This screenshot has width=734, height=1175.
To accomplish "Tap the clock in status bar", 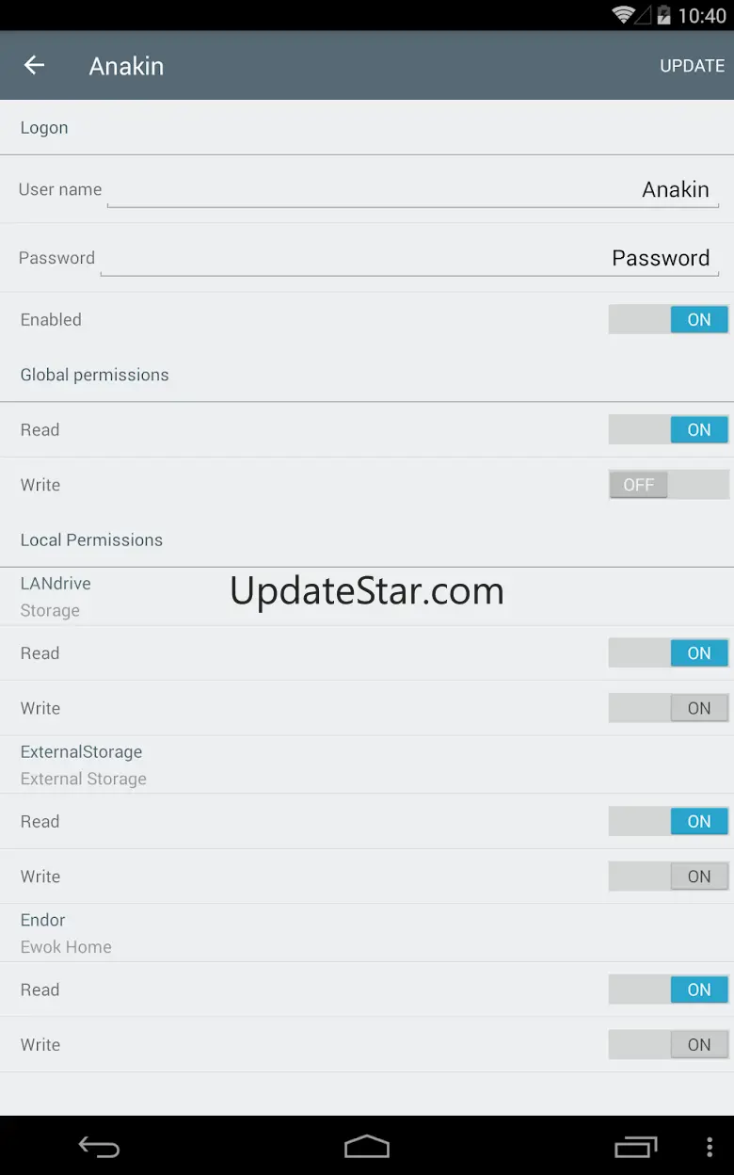I will tap(702, 15).
